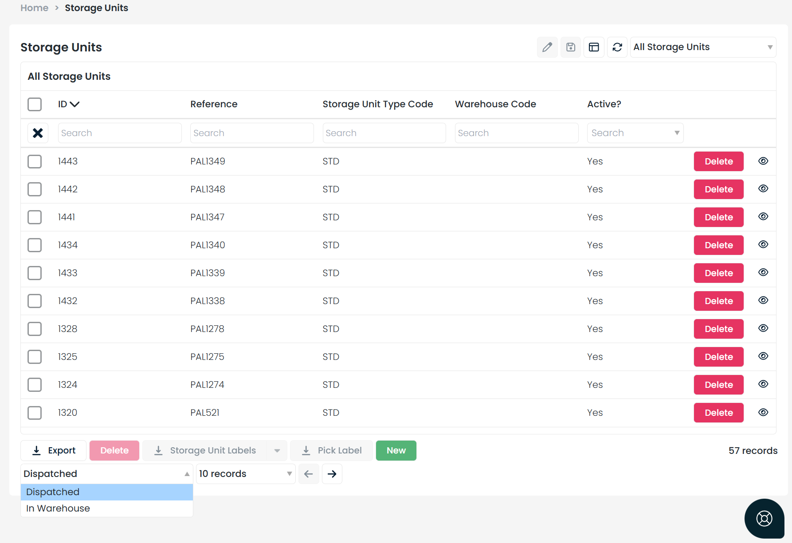Go to the Home breadcrumb link
Viewport: 792px width, 543px height.
click(35, 8)
